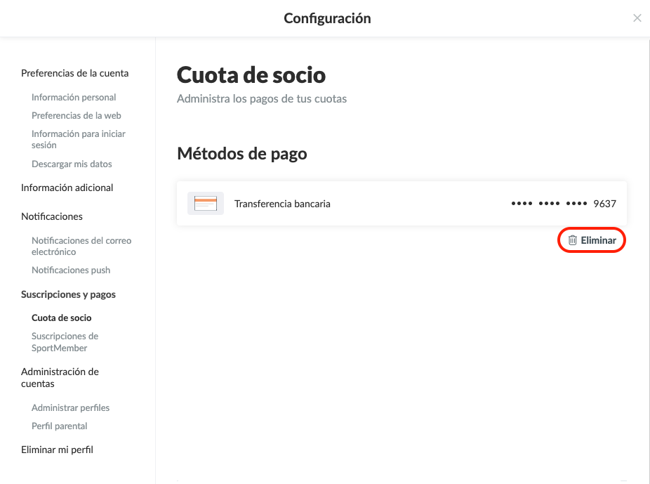The width and height of the screenshot is (650, 484).
Task: Open Notificaciones del correo electrónico
Action: click(81, 246)
